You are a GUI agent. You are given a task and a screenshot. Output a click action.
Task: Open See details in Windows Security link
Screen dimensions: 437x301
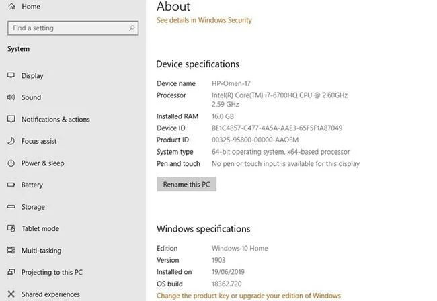[204, 20]
